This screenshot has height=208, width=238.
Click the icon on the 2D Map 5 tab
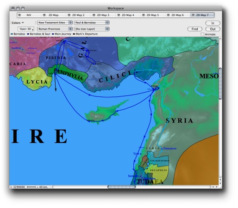coord(144,15)
